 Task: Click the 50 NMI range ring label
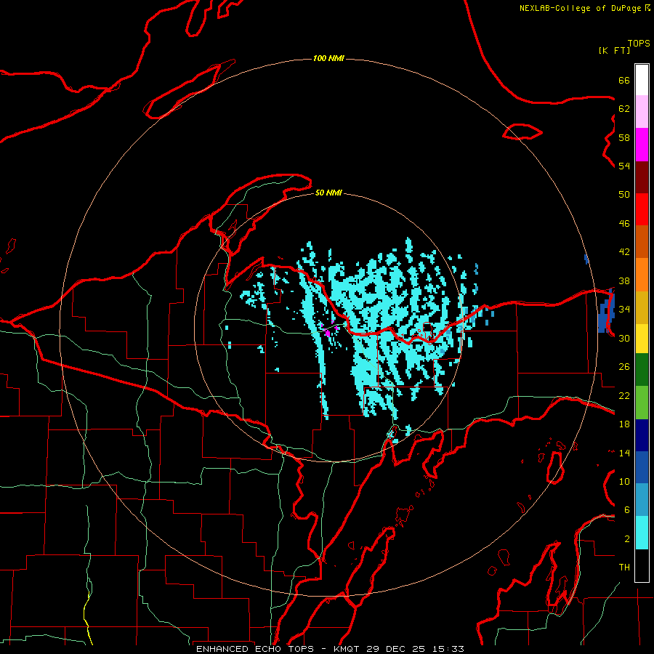pos(328,193)
